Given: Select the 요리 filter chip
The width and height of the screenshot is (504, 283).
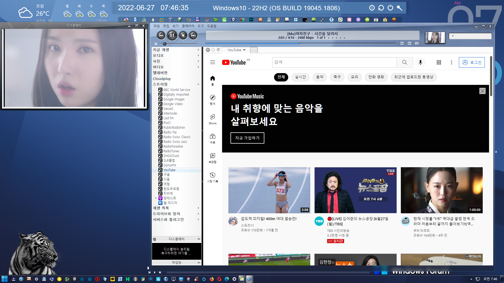Looking at the screenshot, I should 355,77.
